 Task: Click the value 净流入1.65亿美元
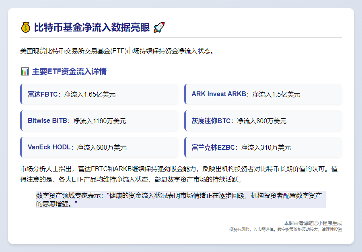[x=90, y=95]
